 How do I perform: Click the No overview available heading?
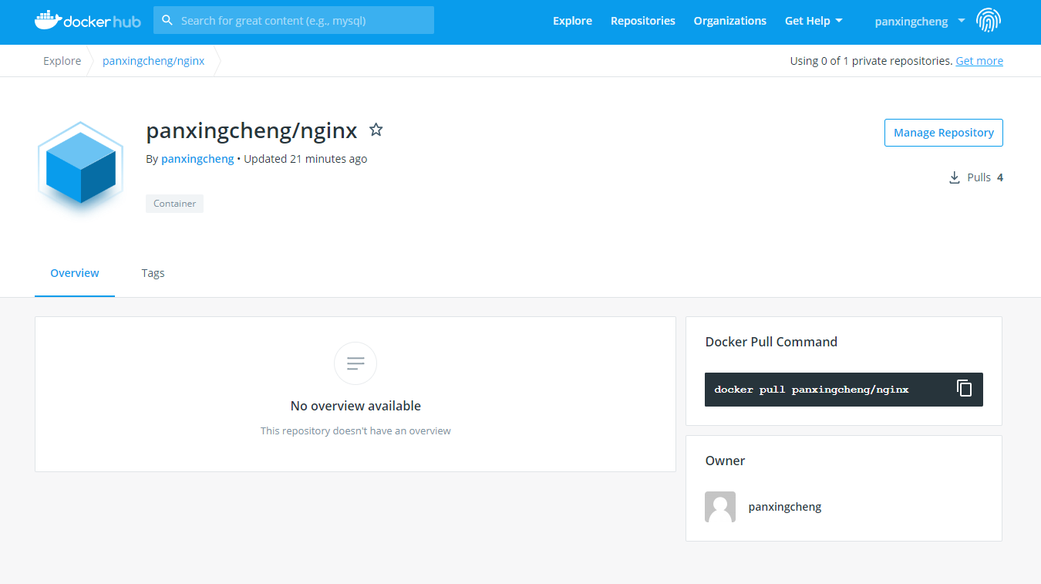pos(355,406)
